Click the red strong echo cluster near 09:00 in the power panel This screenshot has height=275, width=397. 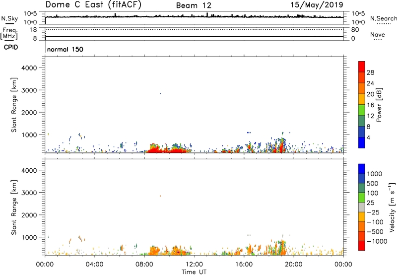[x=155, y=149]
